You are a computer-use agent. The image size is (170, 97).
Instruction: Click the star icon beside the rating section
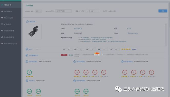point(27,49)
